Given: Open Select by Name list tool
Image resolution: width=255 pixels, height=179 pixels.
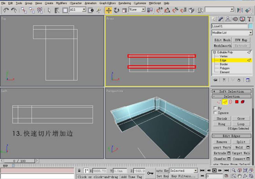Looking at the screenshot, I should pos(57,11).
